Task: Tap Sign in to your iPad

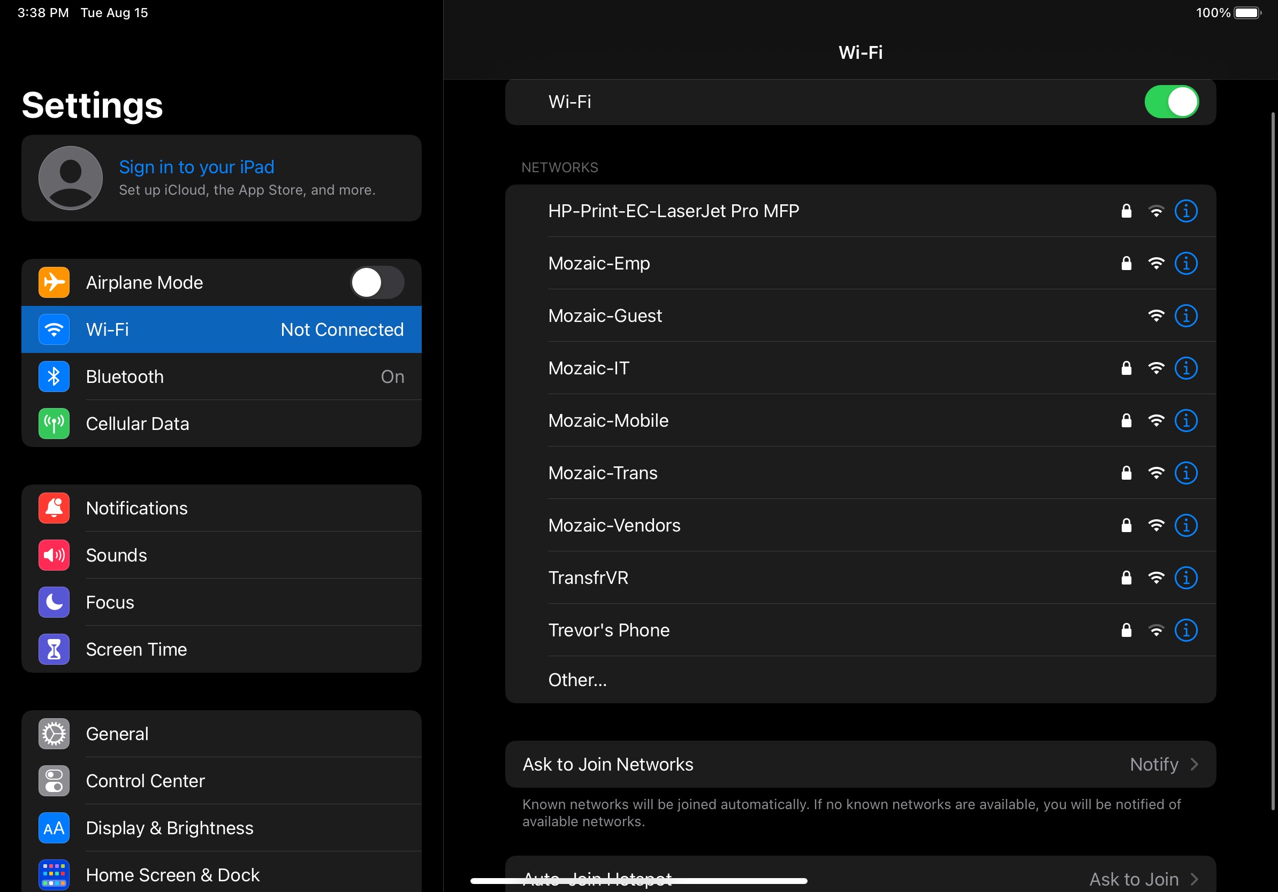Action: point(196,167)
